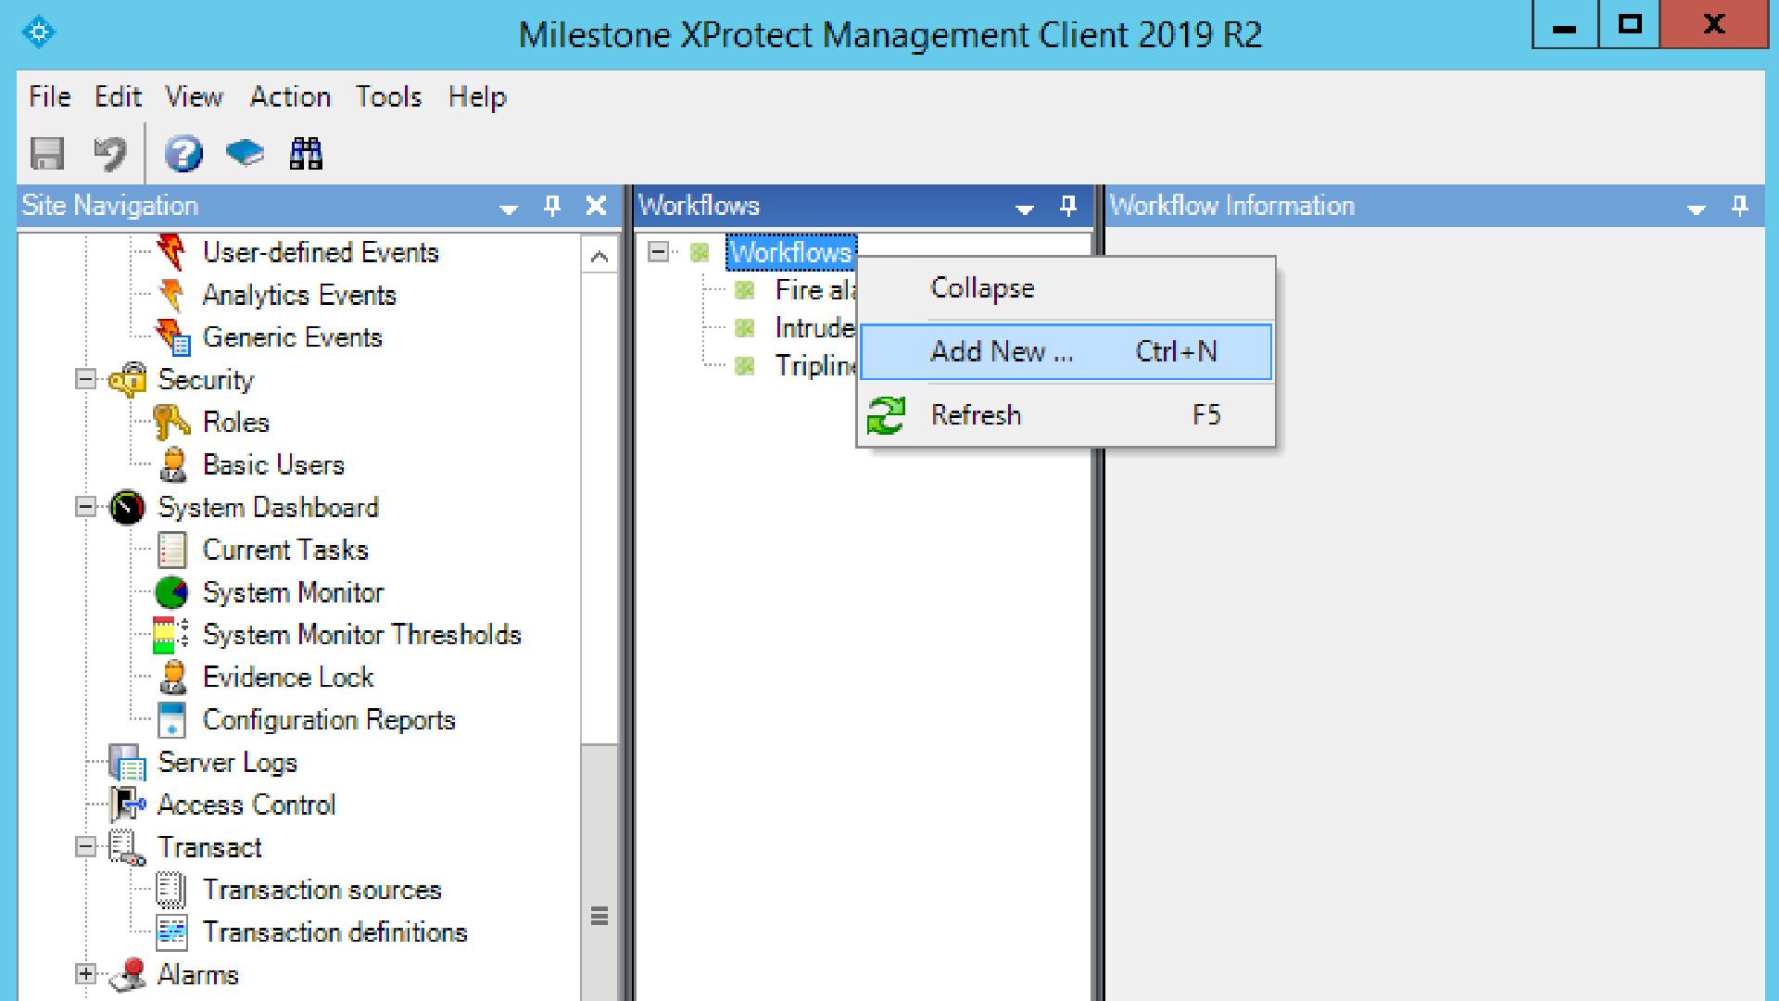
Task: Click the Site Navigation scroll up arrow
Action: (599, 257)
